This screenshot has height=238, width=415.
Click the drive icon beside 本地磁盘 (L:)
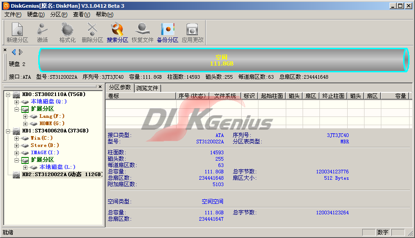coord(34,167)
